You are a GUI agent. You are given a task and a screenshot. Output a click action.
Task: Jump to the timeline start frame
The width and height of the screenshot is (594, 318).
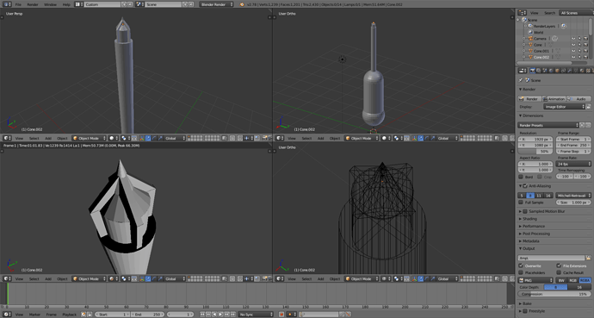tap(202, 315)
